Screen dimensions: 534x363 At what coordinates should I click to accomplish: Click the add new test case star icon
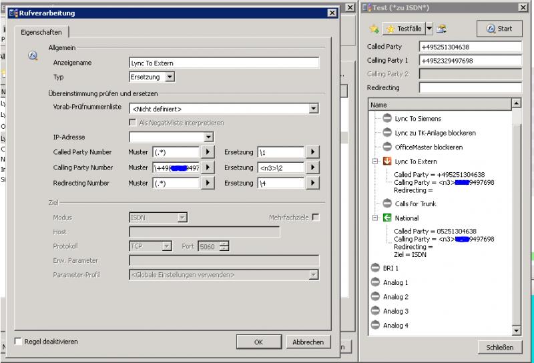tap(374, 29)
